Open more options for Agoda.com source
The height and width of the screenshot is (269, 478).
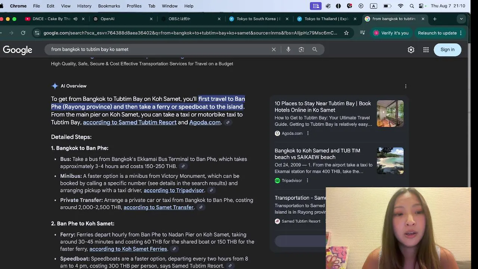[308, 133]
